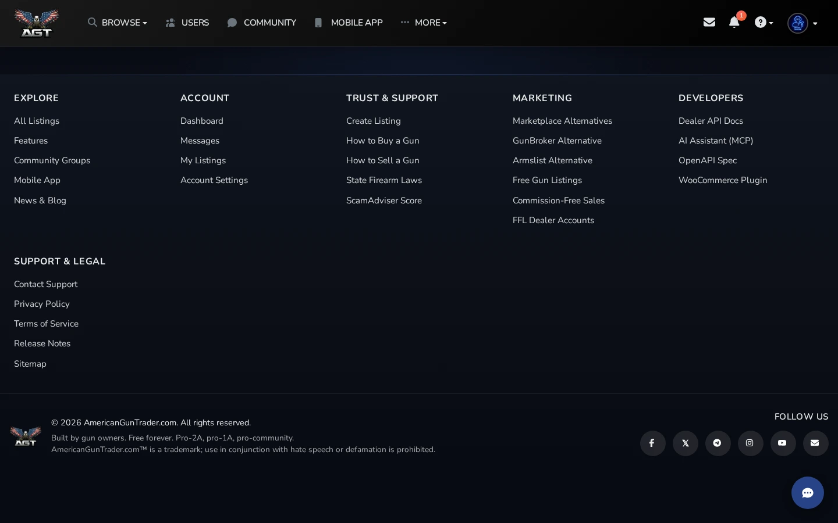
Task: Open the user avatar account menu
Action: click(802, 23)
